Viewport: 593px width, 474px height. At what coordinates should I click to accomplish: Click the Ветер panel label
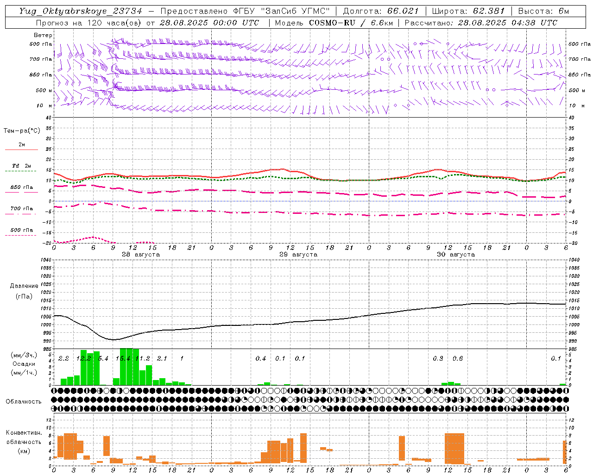tap(43, 35)
